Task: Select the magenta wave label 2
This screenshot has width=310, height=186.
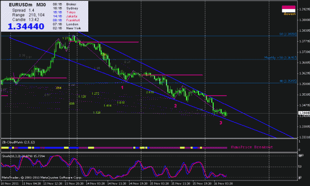Action: click(176, 106)
